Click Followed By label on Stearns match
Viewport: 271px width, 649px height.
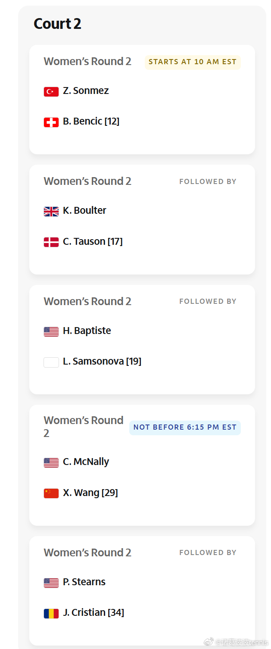click(208, 552)
